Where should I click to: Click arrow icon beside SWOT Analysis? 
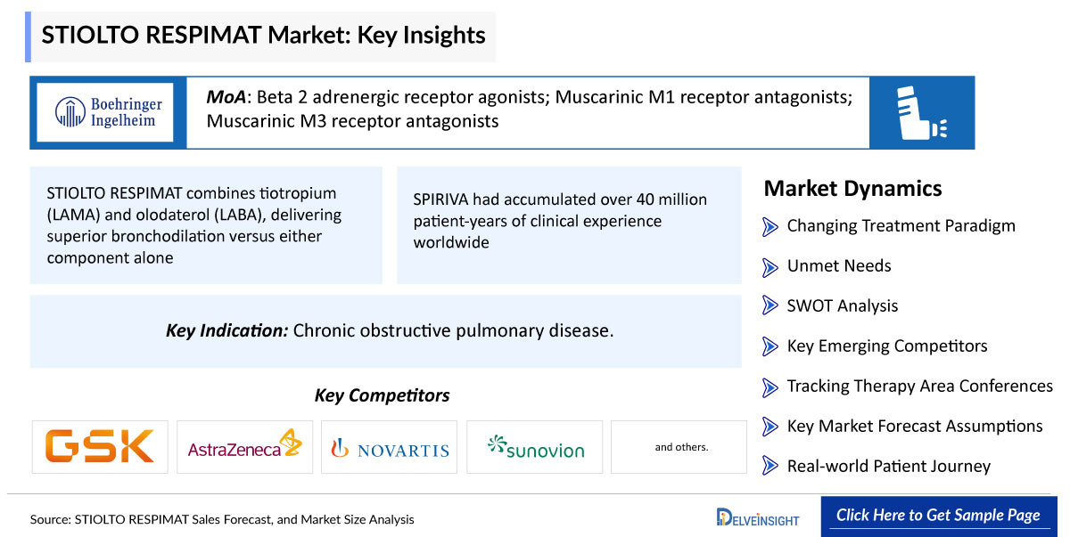[x=770, y=306]
